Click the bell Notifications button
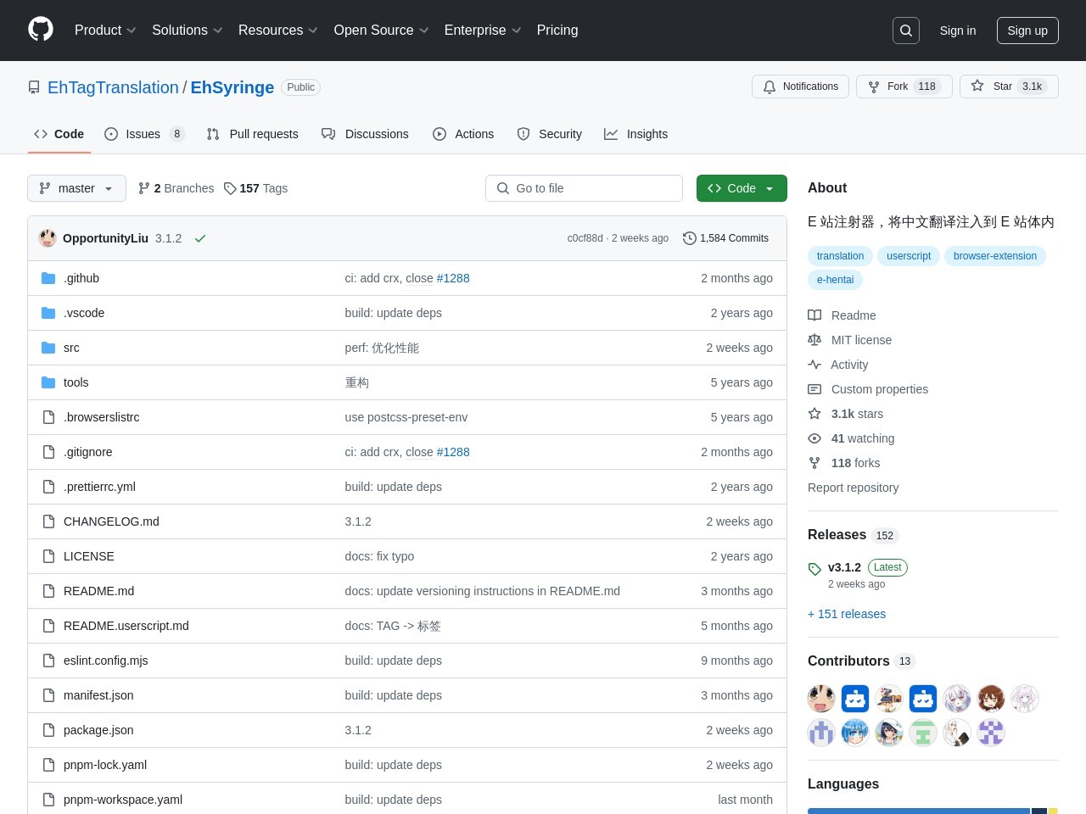This screenshot has width=1086, height=814. tap(800, 86)
